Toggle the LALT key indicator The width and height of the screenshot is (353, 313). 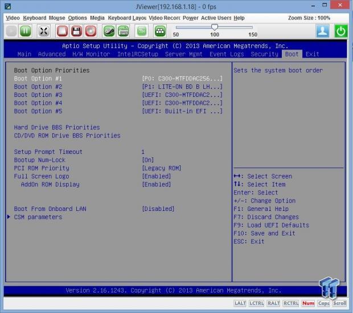[x=240, y=303]
